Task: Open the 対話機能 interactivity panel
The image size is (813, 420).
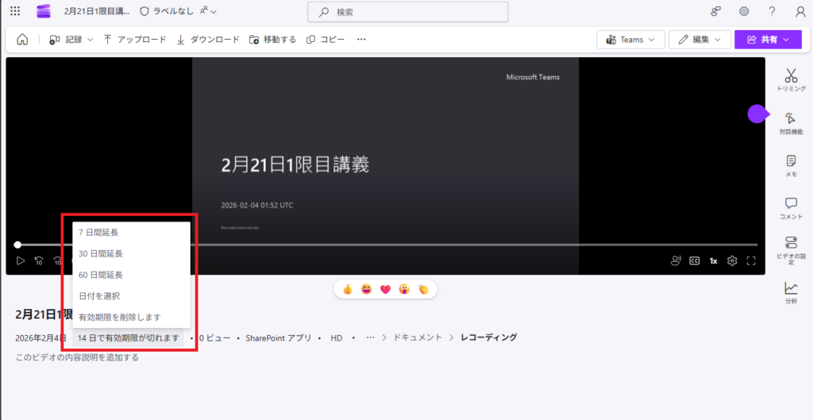Action: (x=790, y=123)
